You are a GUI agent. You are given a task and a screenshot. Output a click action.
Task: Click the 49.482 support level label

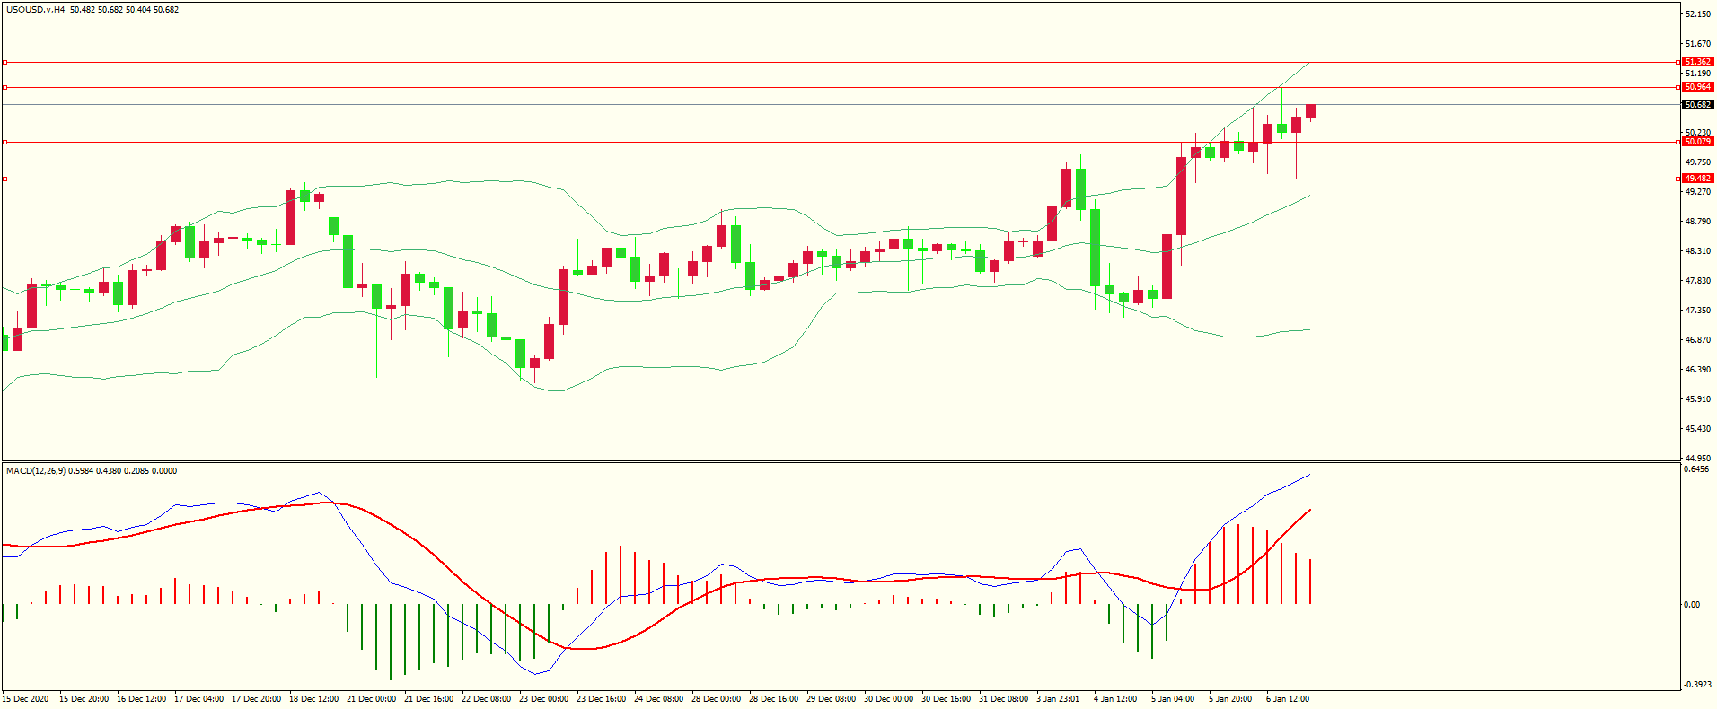tap(1696, 179)
